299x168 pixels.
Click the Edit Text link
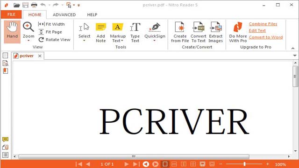coord(257,30)
